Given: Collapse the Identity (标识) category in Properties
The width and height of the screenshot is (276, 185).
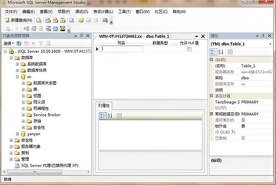Looking at the screenshot, I should tap(212, 60).
